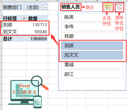This screenshot has width=128, height=110.
Task: Open the 行标签 filter dropdown
Action: tap(24, 18)
